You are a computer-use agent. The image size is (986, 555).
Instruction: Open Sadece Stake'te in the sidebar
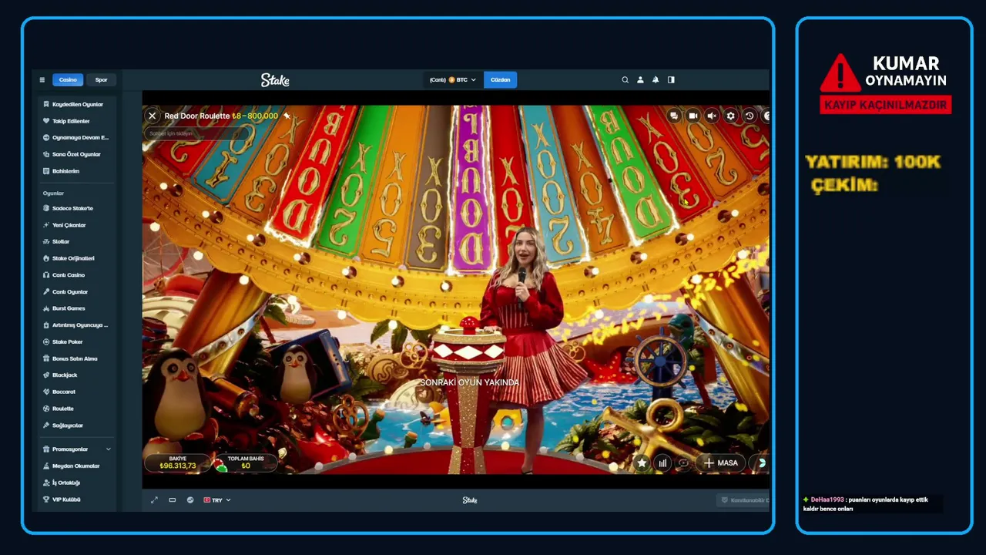77,208
